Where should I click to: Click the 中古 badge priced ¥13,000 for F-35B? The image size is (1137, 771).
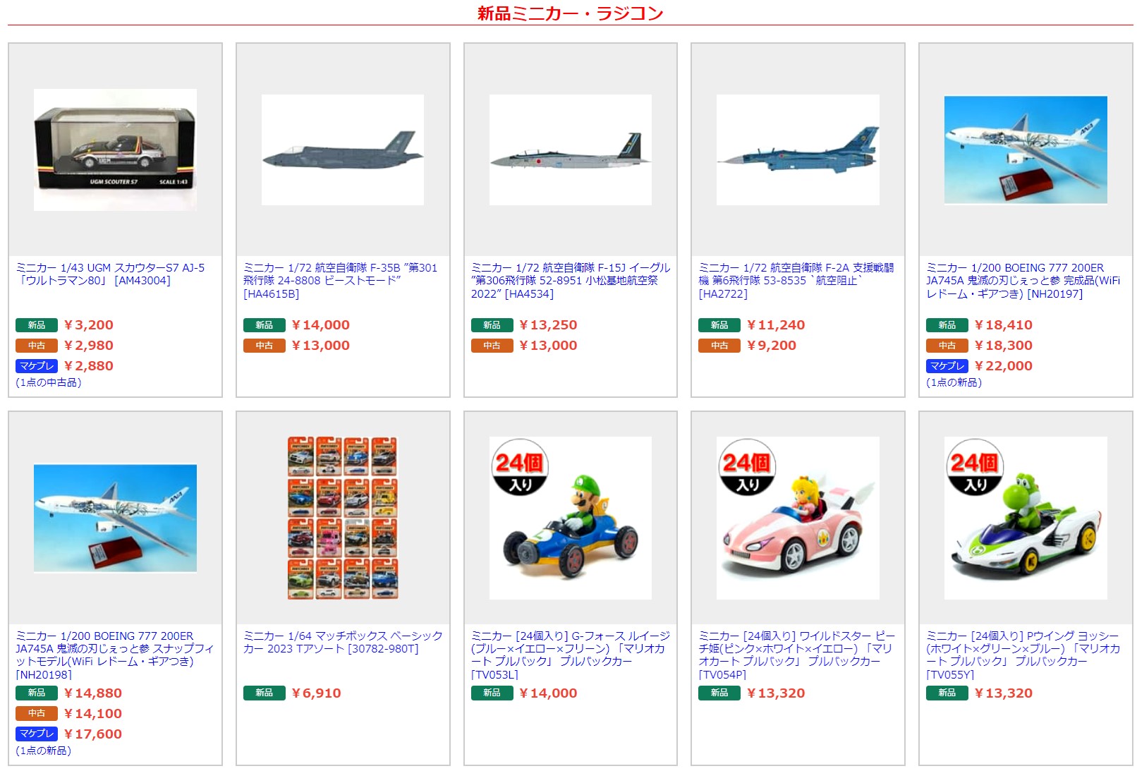pyautogui.click(x=265, y=346)
